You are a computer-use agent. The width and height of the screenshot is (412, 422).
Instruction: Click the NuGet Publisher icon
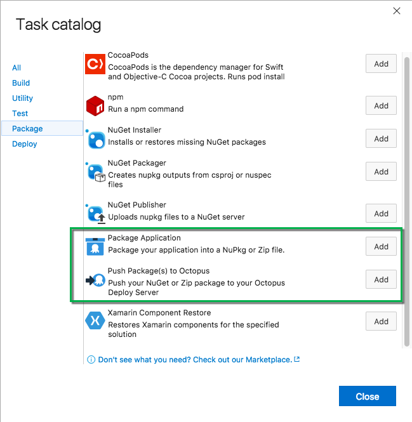coord(95,213)
